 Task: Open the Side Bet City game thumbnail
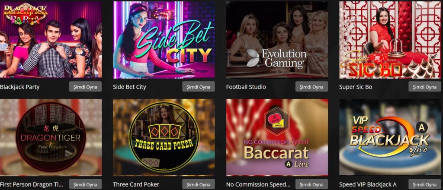coord(164,39)
